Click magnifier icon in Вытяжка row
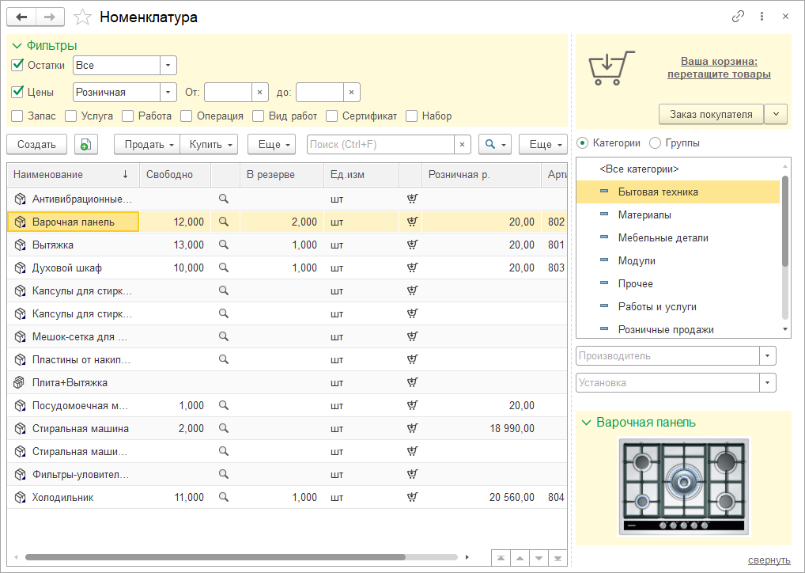Viewport: 805px width, 573px height. click(224, 245)
